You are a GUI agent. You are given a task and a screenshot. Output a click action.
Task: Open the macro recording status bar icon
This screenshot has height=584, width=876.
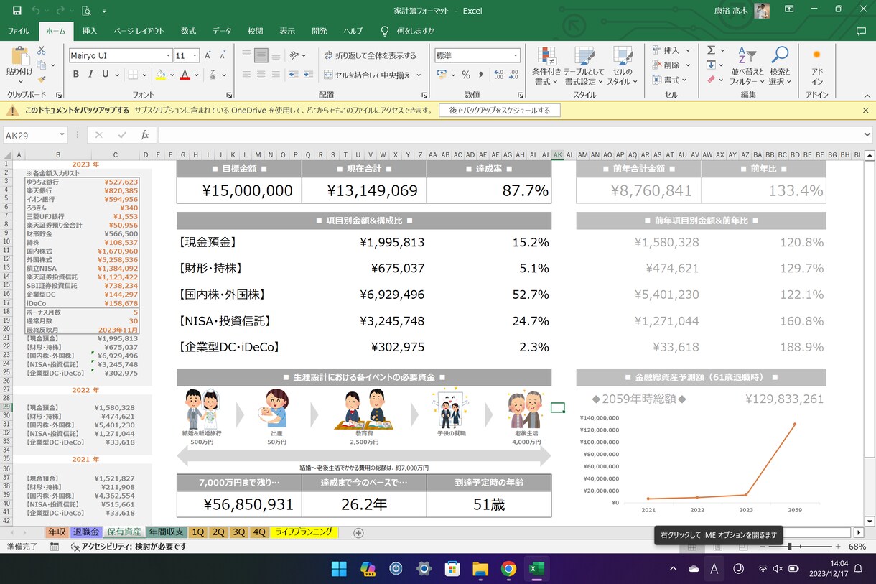point(55,547)
